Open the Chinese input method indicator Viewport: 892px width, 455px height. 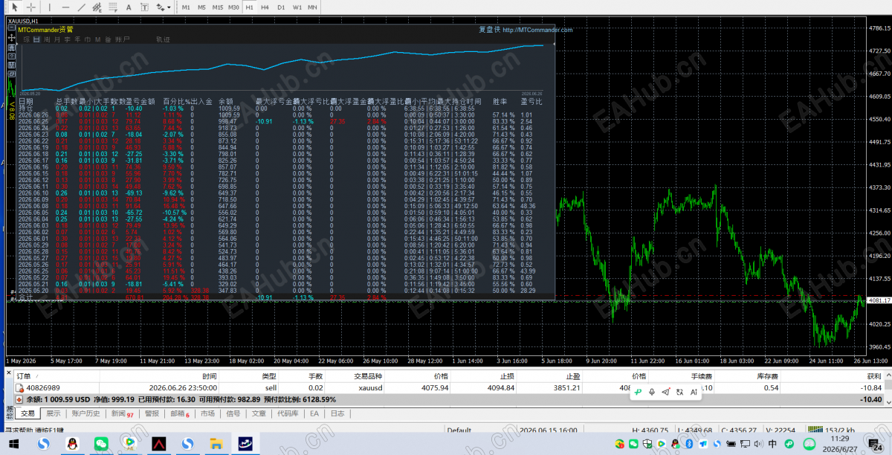click(x=772, y=444)
